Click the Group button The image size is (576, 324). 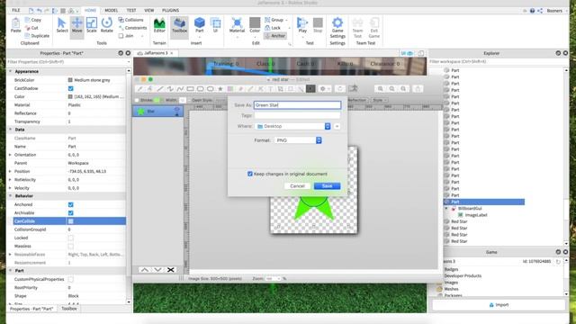(274, 20)
